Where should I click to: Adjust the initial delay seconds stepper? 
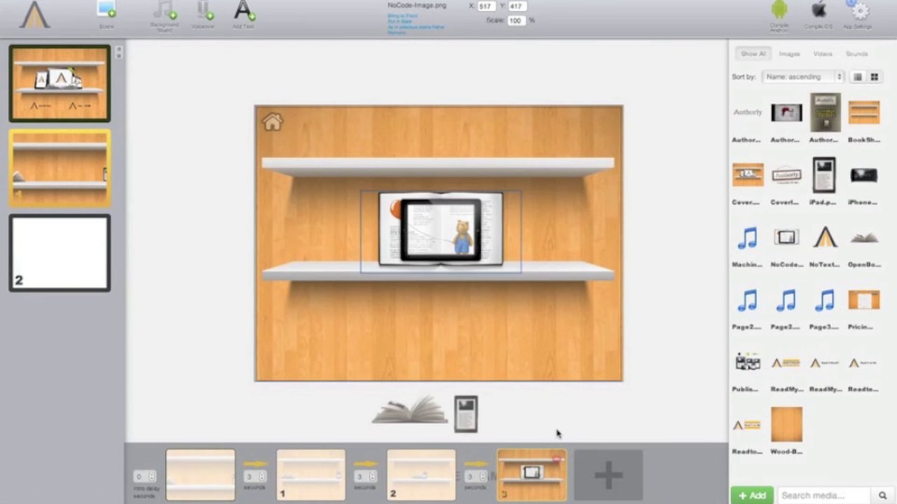pos(152,476)
